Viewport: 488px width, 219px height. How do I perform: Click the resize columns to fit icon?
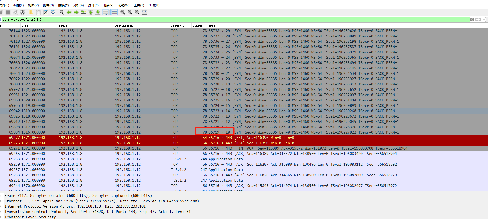click(144, 12)
